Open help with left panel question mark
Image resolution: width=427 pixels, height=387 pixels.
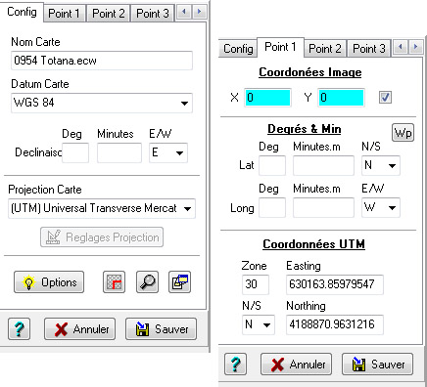pos(19,329)
